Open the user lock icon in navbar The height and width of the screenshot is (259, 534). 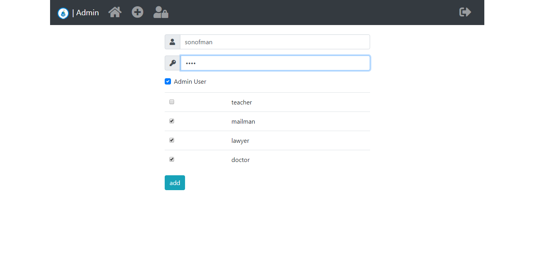tap(161, 12)
